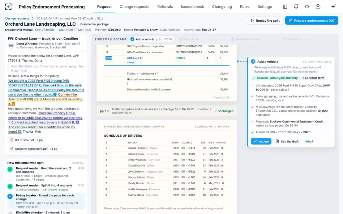This screenshot has height=214, width=343.
Task: Click the orange highlight marker 2 in email
Action: coord(13,104)
